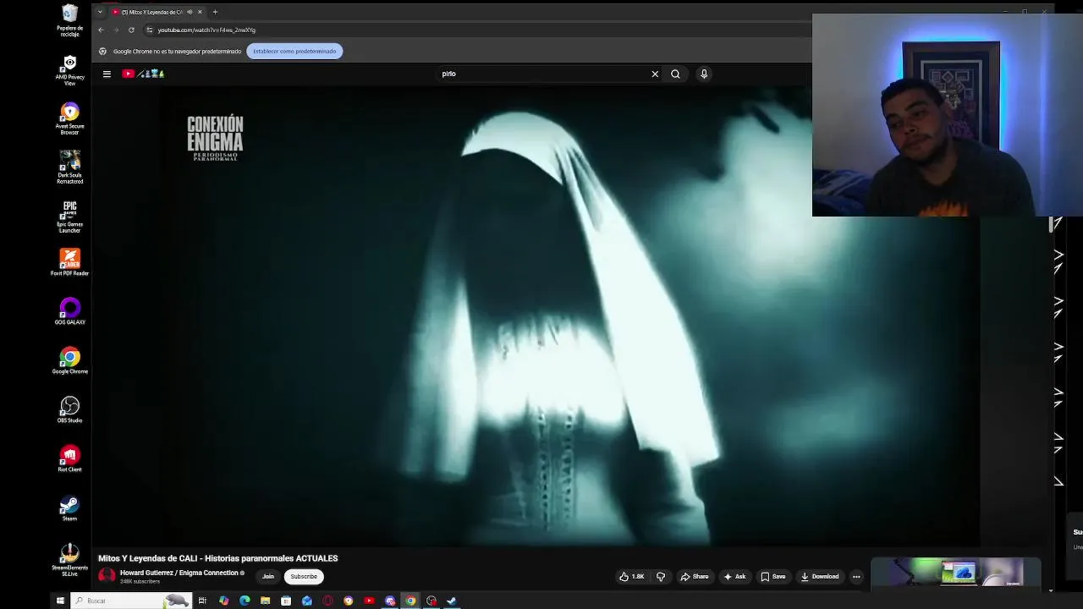Viewport: 1083px width, 609px height.
Task: Select the Mitos Y Leyendas de Cali tab
Action: click(x=152, y=12)
